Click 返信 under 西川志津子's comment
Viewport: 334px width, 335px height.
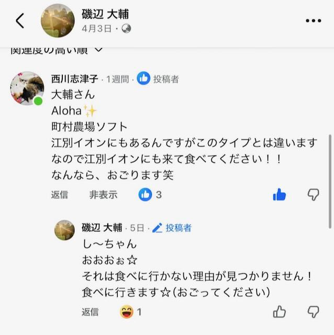click(x=59, y=195)
